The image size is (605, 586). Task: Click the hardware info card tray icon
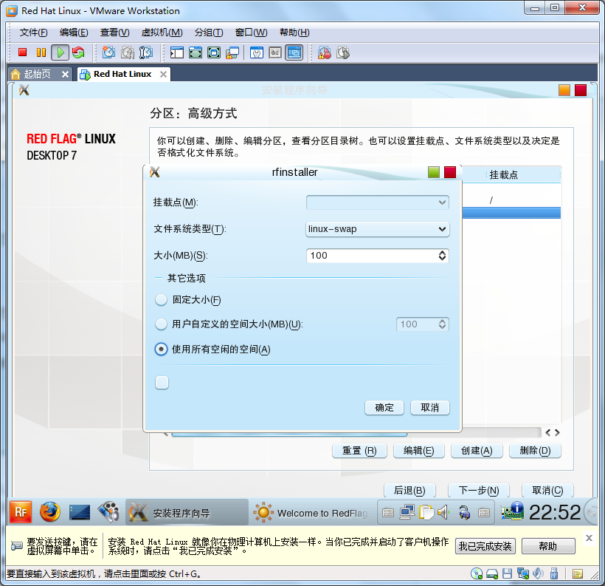click(x=512, y=511)
